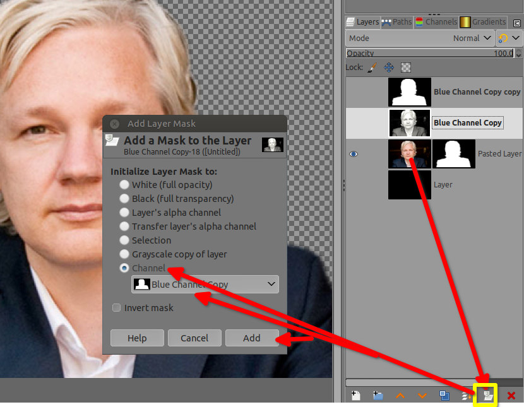Select the Blue Channel Copy layer thumbnail
Image resolution: width=524 pixels, height=407 pixels.
(410, 123)
